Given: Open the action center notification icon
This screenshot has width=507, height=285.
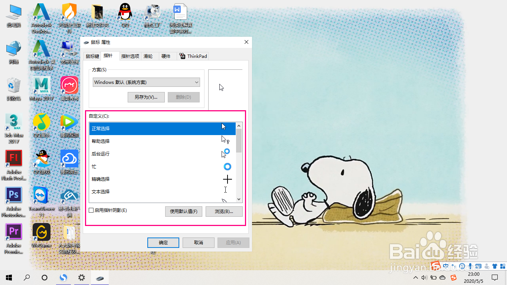Looking at the screenshot, I should point(494,278).
